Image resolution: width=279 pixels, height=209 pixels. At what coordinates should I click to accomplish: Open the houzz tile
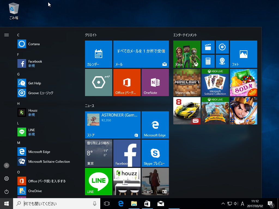(x=127, y=182)
